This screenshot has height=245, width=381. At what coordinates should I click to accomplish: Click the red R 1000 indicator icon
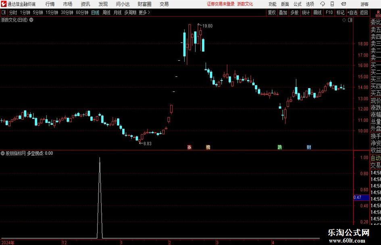[x=378, y=14]
